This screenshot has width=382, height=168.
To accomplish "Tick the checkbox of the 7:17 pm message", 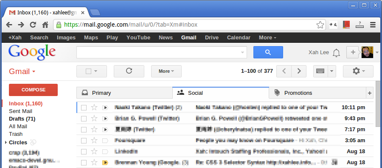I will coord(84,129).
